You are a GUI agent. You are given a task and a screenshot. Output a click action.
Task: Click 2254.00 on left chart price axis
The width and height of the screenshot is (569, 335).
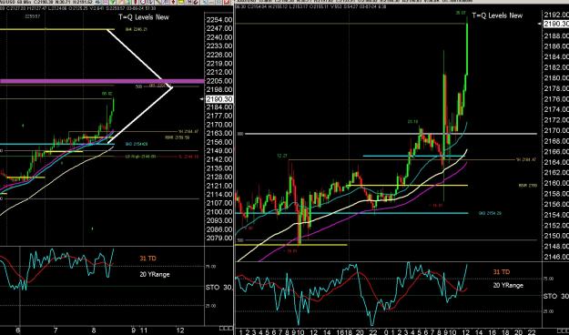(x=218, y=20)
